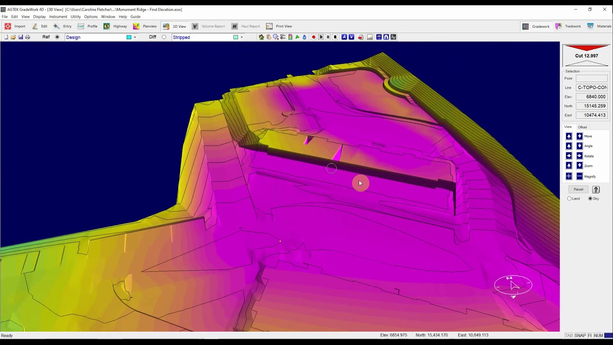Screen dimensions: 613x345
Task: Click the Rotate left arrow
Action: tap(569, 156)
